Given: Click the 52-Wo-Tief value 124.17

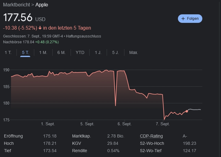Looking at the screenshot, I should (190, 151).
